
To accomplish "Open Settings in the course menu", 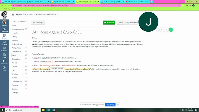I will point(15,93).
